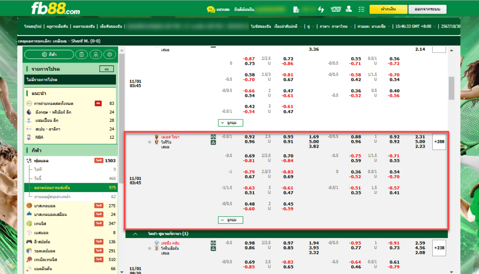Open the checklist icon in header

click(x=362, y=9)
